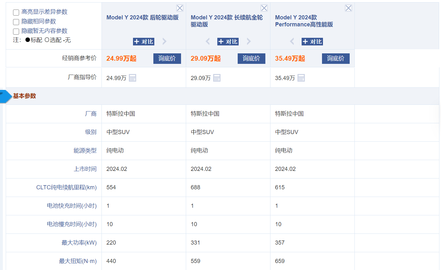Move 长续航全轮驱动版 column right with arrow
This screenshot has width=441, height=270.
[x=249, y=41]
